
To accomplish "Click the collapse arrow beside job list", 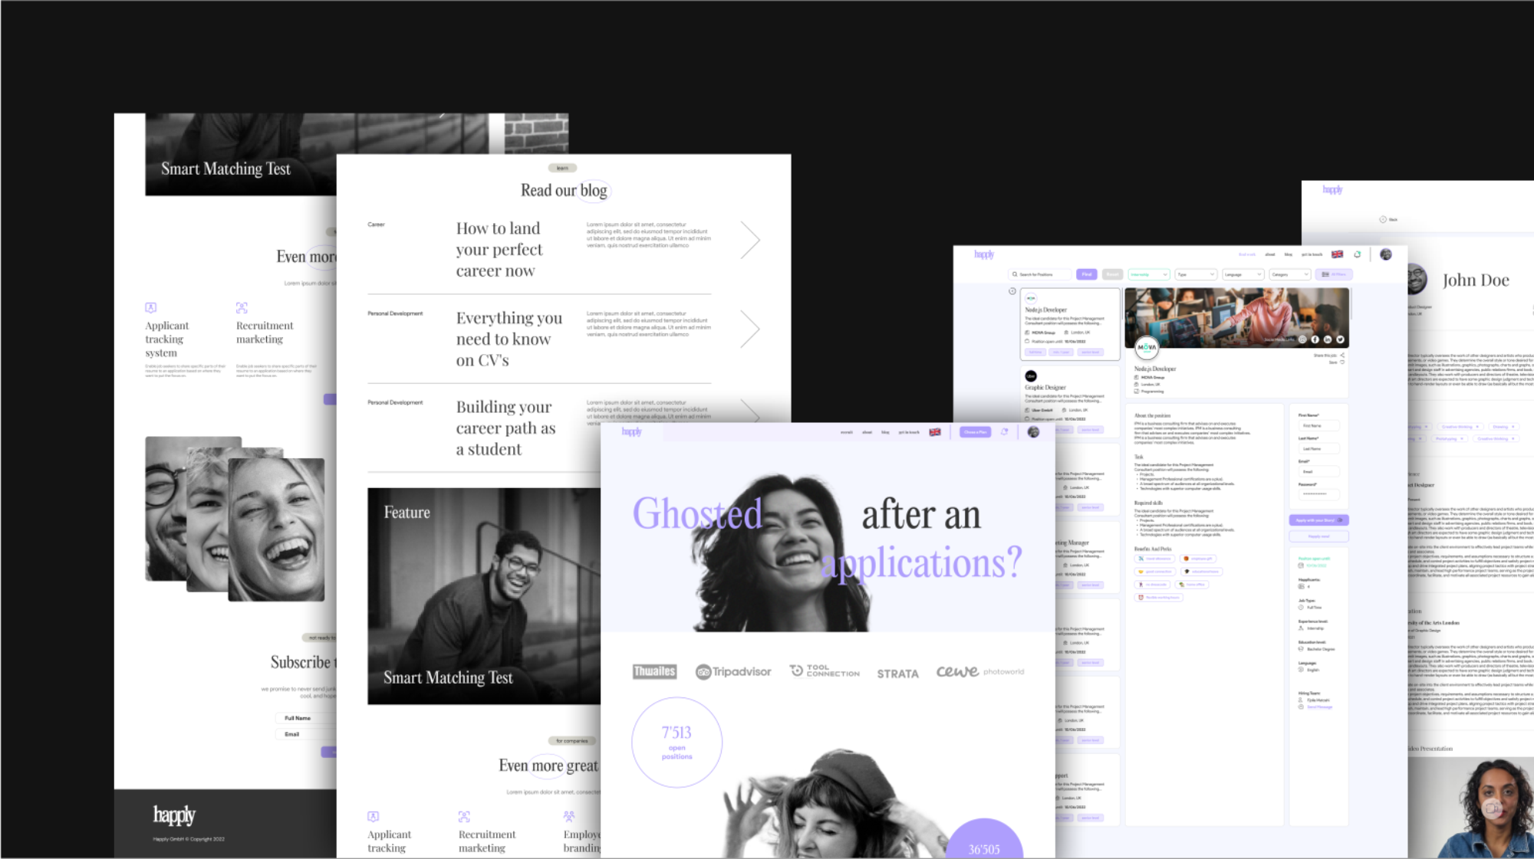I will coord(1012,291).
